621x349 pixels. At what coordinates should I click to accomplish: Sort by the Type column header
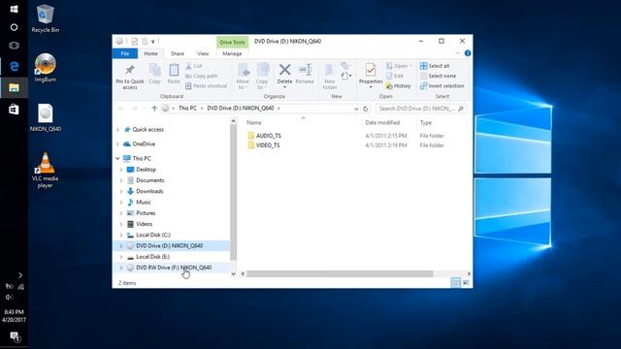coord(426,123)
